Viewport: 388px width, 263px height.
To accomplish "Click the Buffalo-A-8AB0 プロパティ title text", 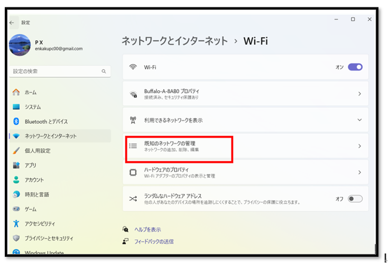I will (171, 91).
